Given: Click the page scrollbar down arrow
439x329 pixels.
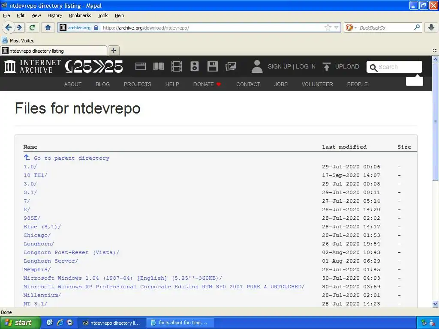Looking at the screenshot, I should coord(435,304).
